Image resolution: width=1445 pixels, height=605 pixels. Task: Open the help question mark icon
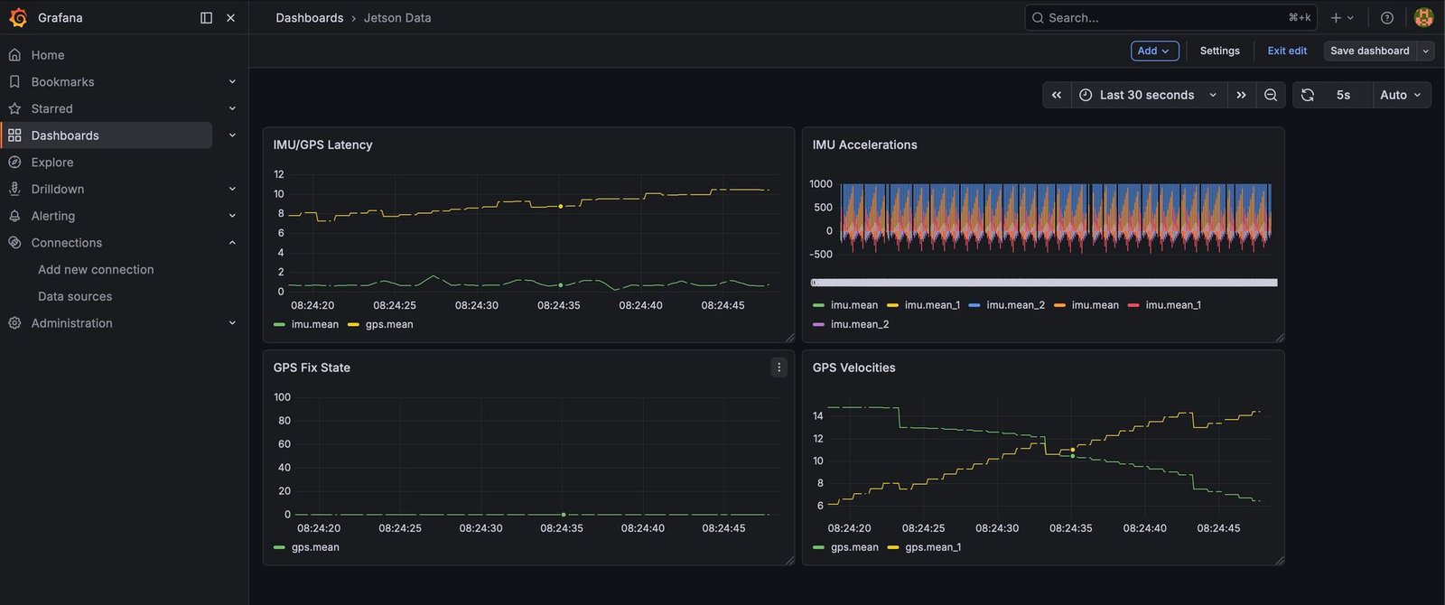coord(1387,17)
